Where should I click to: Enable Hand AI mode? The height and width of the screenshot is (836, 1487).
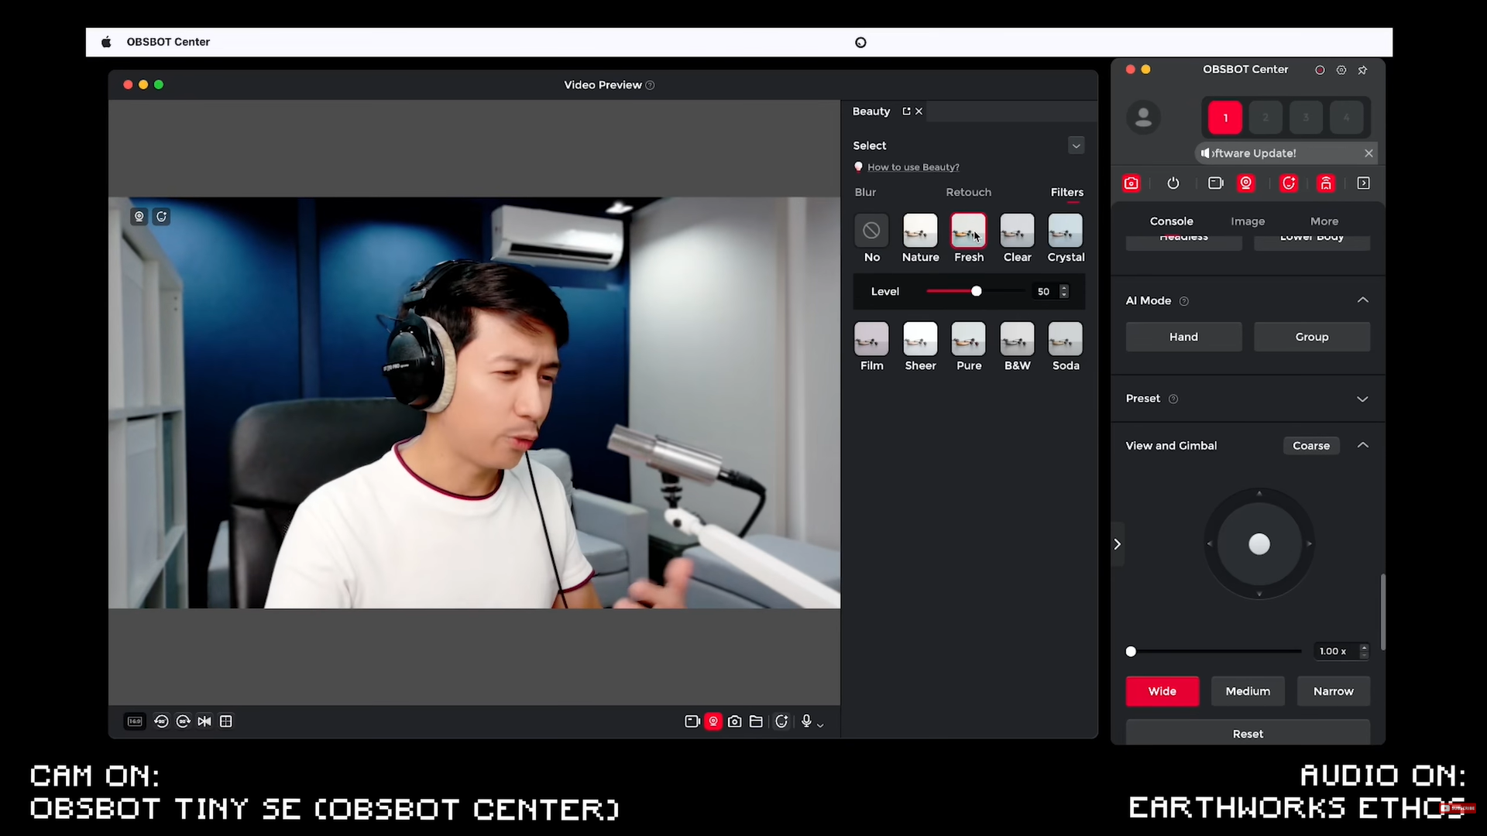[1183, 337]
